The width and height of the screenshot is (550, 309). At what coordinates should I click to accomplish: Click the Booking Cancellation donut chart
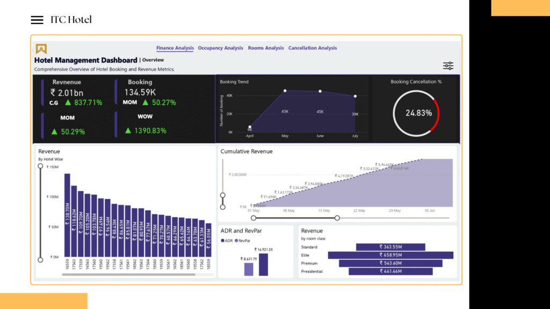point(416,113)
